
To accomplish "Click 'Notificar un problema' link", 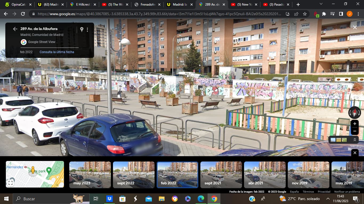I will (x=347, y=192).
